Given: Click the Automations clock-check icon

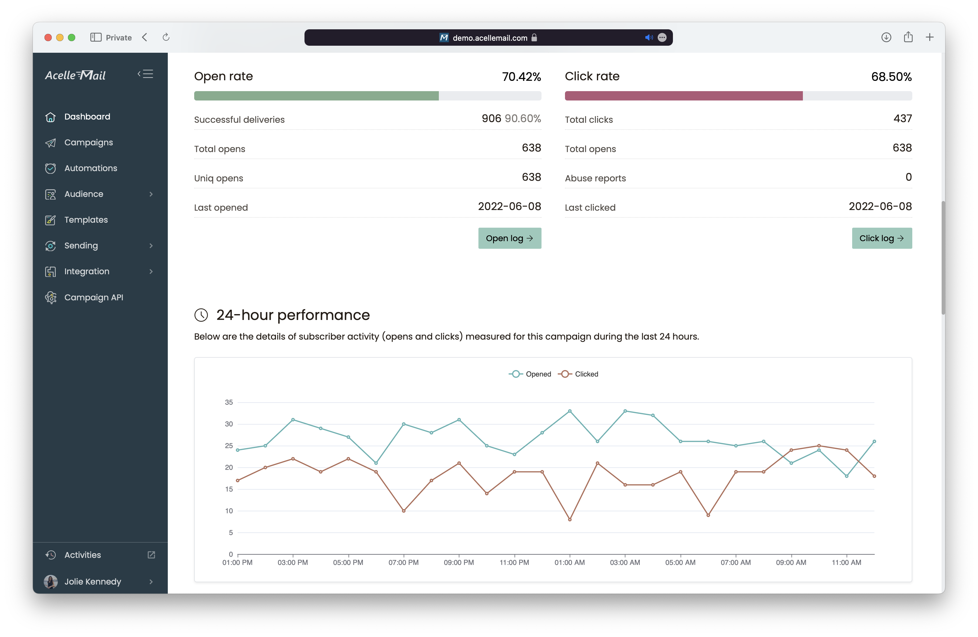Looking at the screenshot, I should (x=50, y=168).
